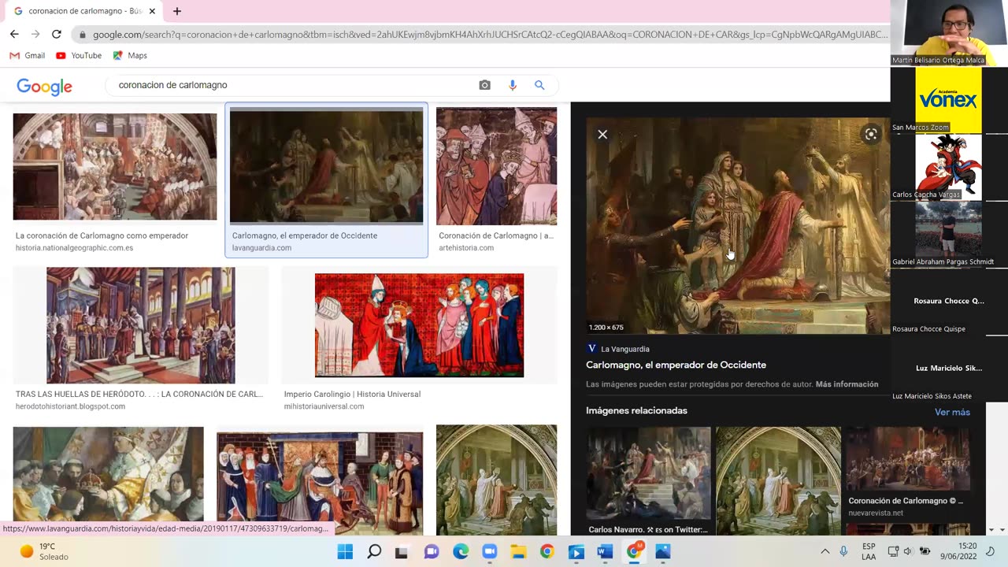Click the Google logo
Screen dimensions: 1008x567
pyautogui.click(x=44, y=86)
